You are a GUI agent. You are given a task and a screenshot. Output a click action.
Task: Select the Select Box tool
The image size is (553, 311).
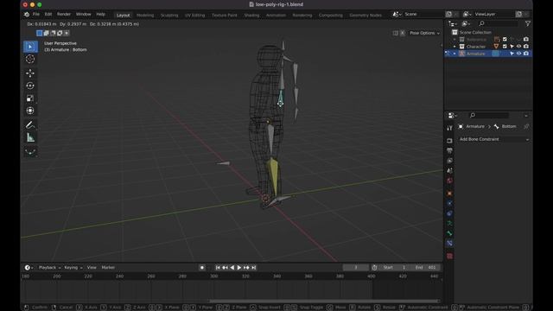(30, 47)
